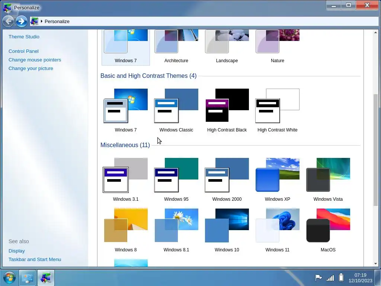Choose the Windows 3.1 theme
The height and width of the screenshot is (286, 381).
(x=126, y=175)
